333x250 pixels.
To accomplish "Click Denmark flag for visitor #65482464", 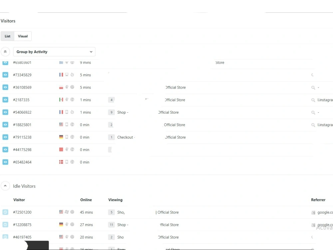I will point(61,162).
